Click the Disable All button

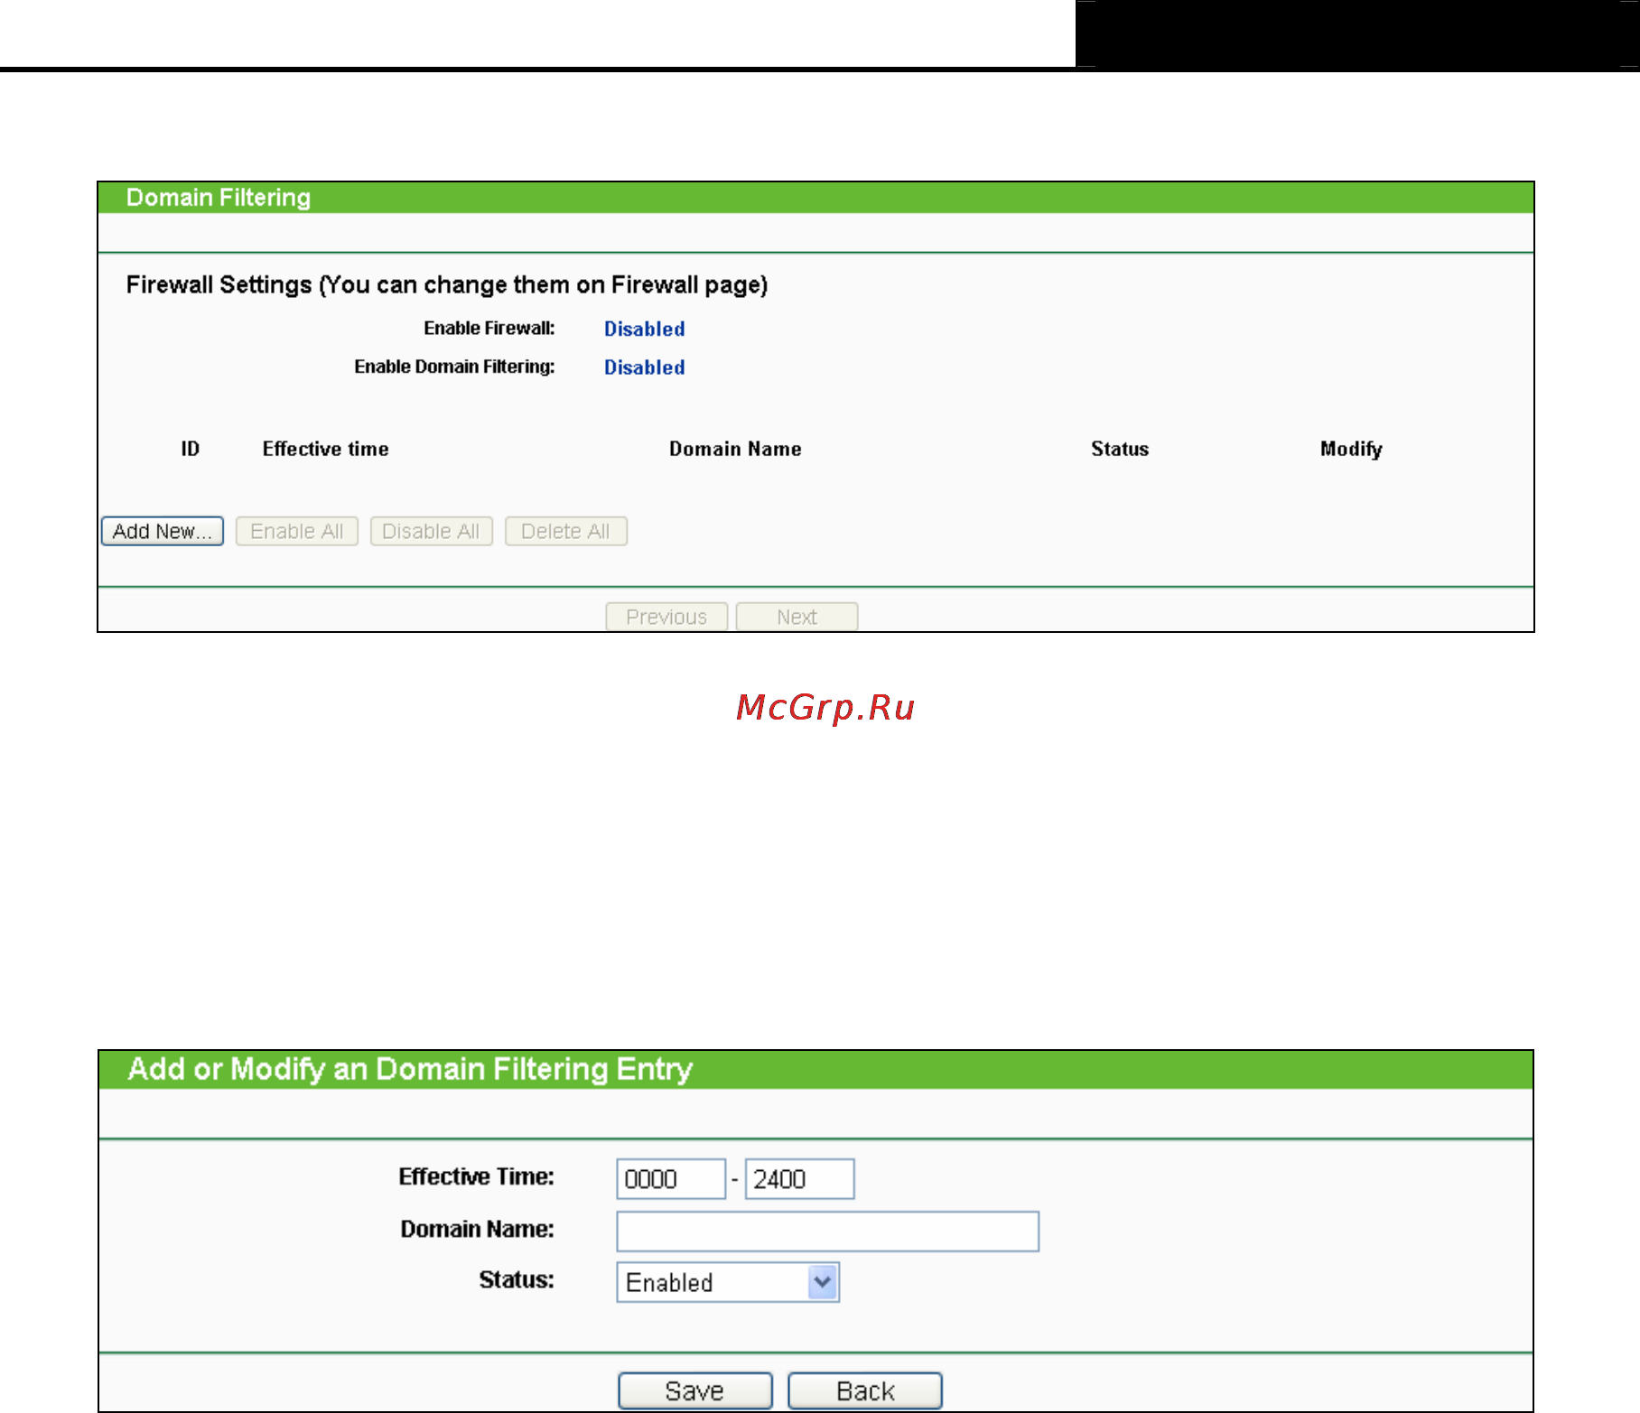point(432,531)
